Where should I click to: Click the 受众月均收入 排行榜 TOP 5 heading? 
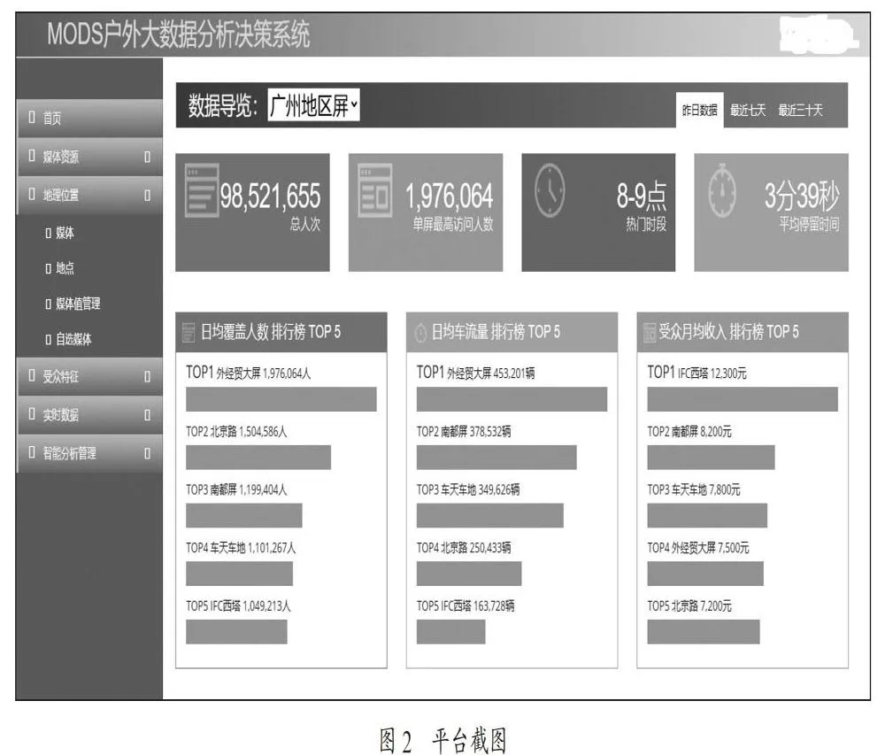pyautogui.click(x=728, y=332)
